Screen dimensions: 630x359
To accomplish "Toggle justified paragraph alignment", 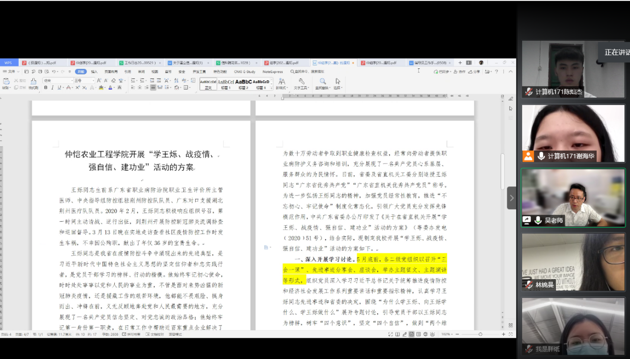I will click(153, 88).
